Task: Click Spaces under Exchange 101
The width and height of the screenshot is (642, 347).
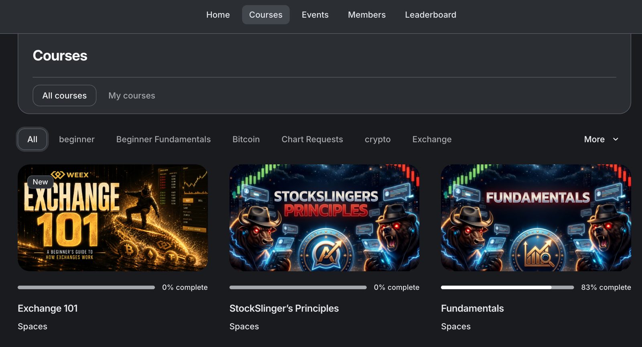Action: coord(33,327)
